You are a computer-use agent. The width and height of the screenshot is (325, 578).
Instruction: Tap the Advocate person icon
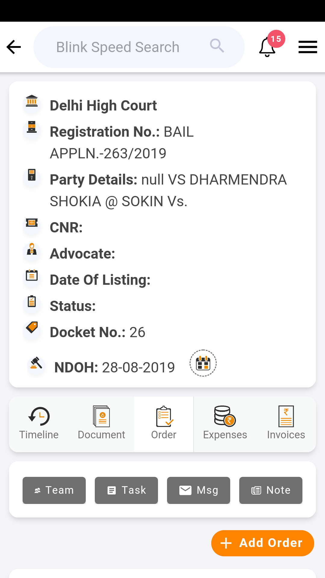pyautogui.click(x=32, y=249)
